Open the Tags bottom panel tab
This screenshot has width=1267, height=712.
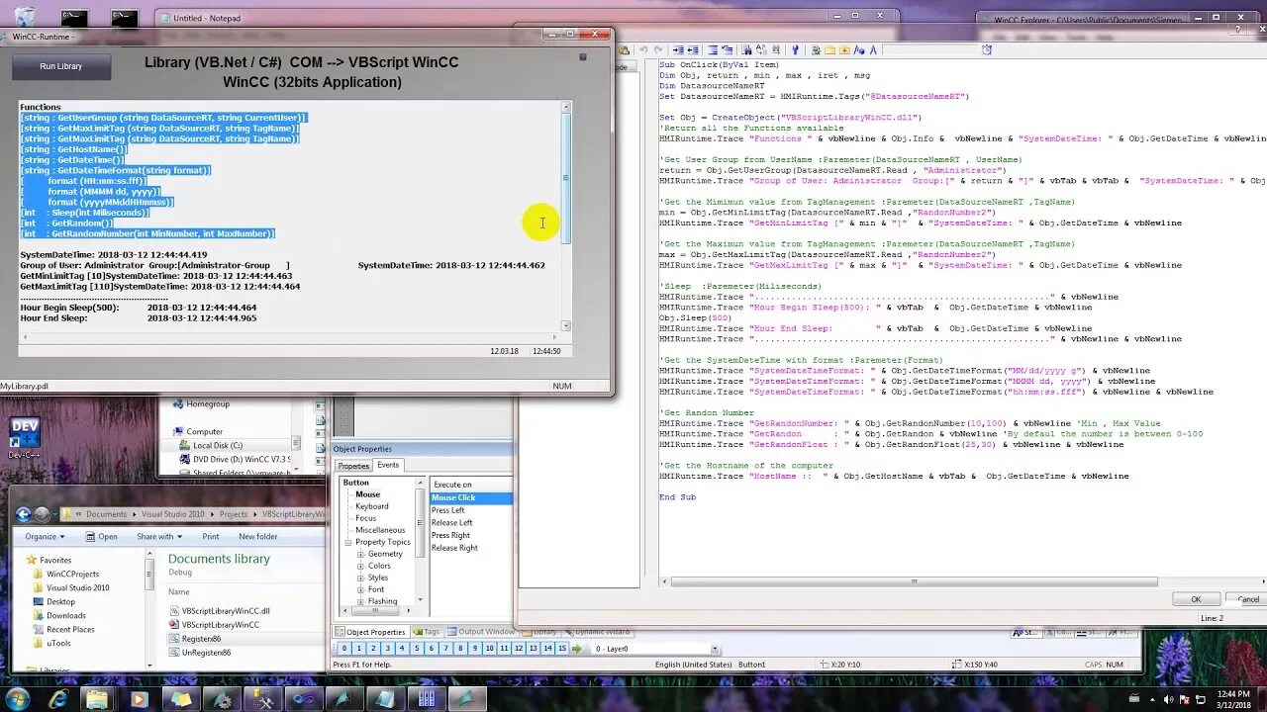point(428,632)
